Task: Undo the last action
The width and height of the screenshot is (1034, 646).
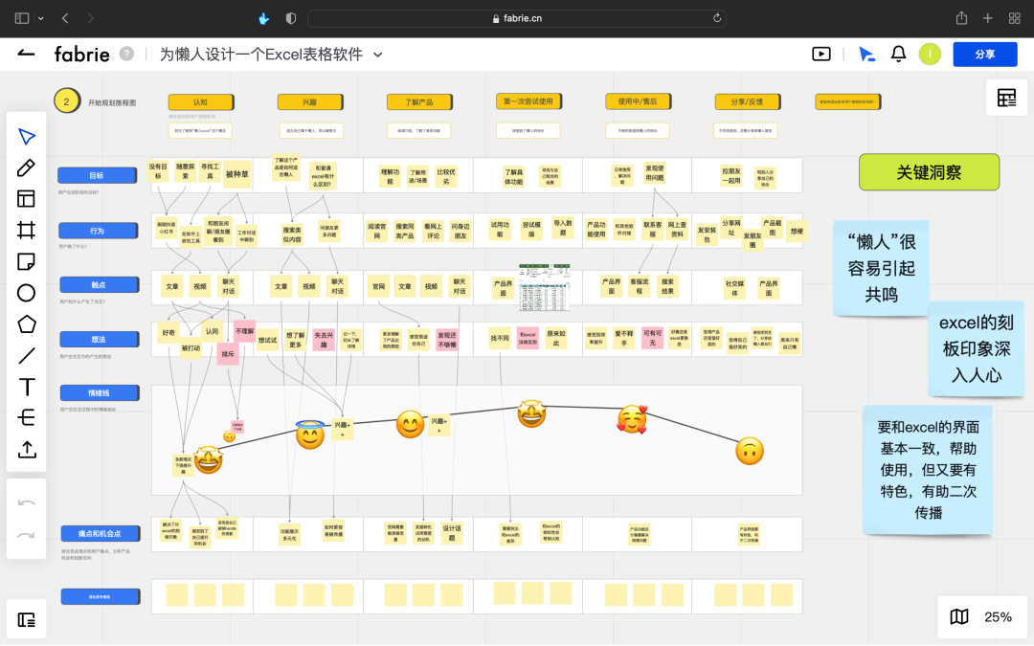Action: (27, 503)
